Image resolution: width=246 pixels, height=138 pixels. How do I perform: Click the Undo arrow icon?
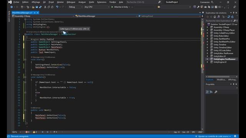click(x=57, y=7)
